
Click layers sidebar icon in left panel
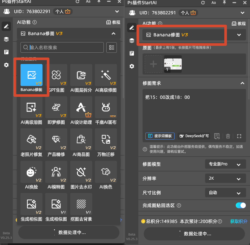pyautogui.click(x=6, y=39)
